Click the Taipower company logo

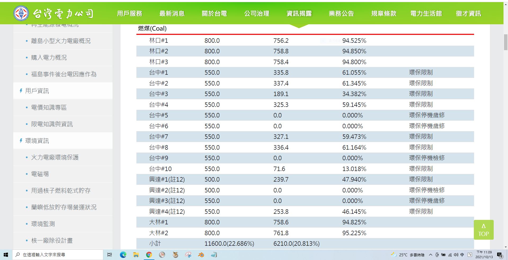click(x=54, y=13)
